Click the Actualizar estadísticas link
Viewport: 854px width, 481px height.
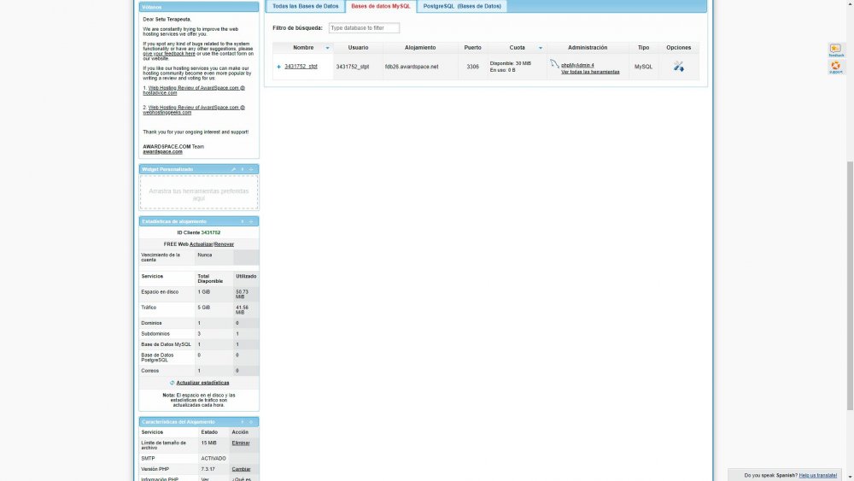click(202, 383)
